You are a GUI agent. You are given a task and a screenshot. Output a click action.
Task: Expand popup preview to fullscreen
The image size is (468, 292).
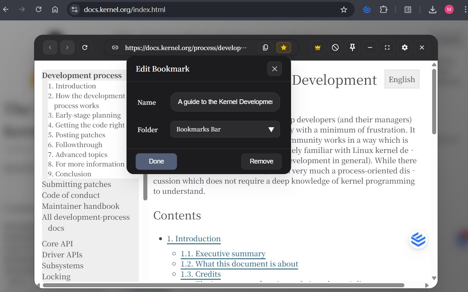(387, 47)
